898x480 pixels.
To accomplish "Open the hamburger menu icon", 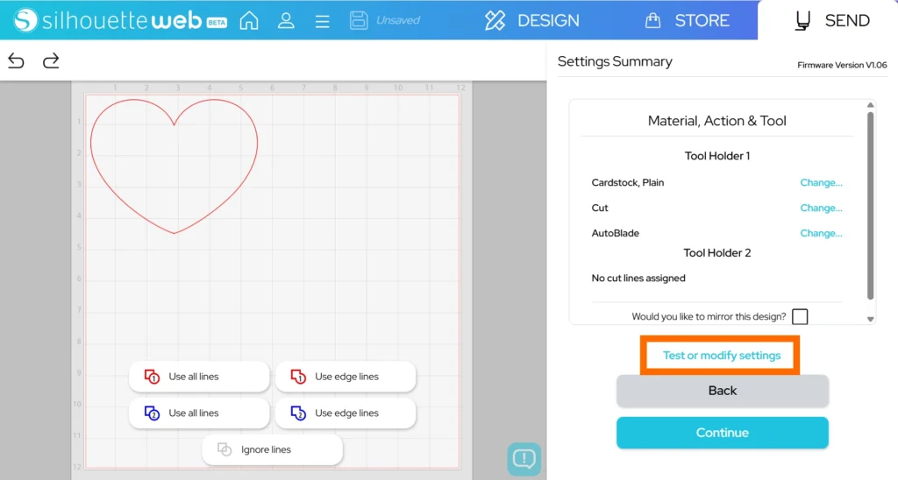I will tap(322, 20).
